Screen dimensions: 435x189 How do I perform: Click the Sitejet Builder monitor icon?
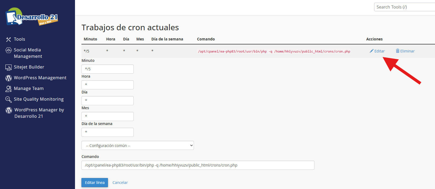[x=9, y=67]
